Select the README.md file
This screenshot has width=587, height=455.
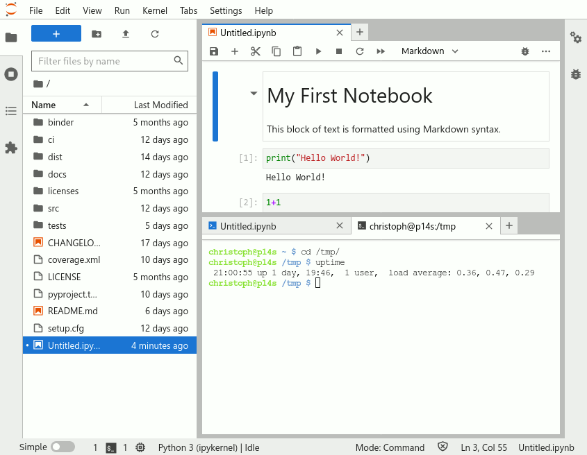[110, 311]
